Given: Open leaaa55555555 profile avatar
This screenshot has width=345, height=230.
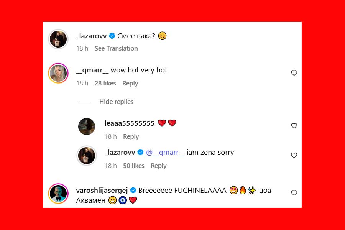Looking at the screenshot, I should click(87, 127).
